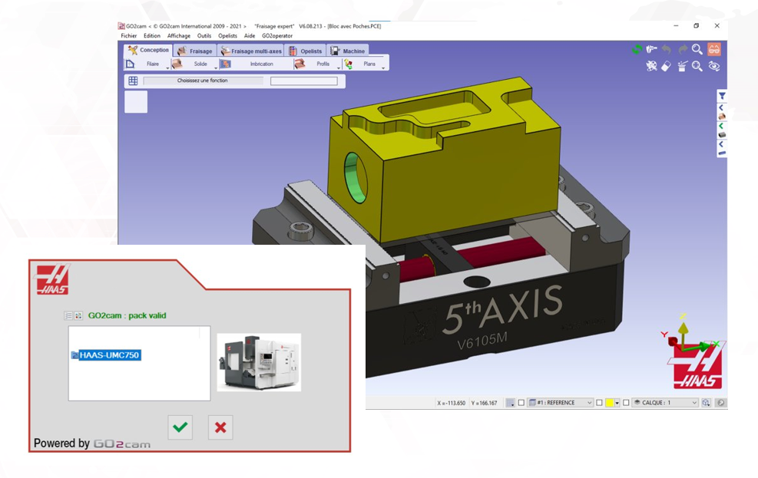The width and height of the screenshot is (758, 478).
Task: Toggle checkbox before yellow color swatch
Action: 599,403
